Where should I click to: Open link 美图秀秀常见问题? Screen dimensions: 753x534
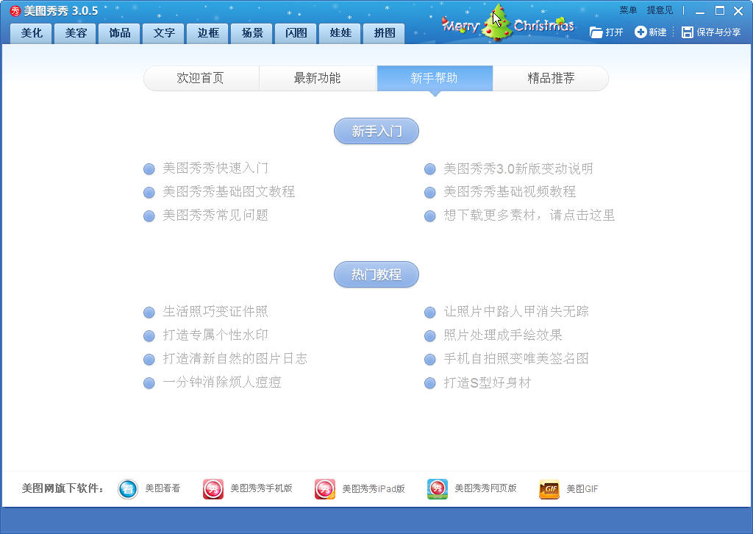(215, 215)
